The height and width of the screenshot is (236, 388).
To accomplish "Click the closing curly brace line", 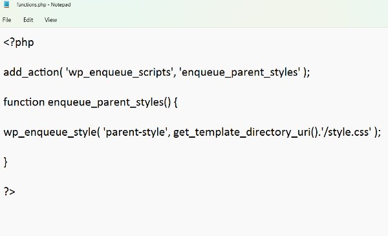I will click(5, 162).
